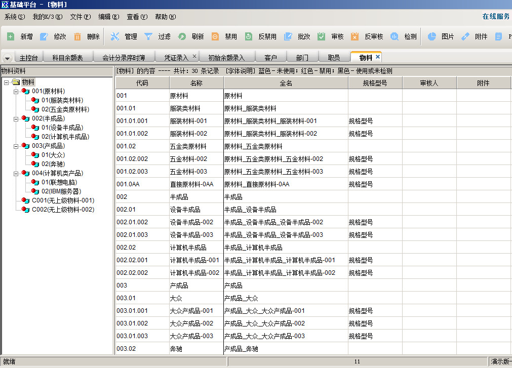Screen dimensions: 512x368
Task: Sort by the 代码 column header
Action: 142,83
